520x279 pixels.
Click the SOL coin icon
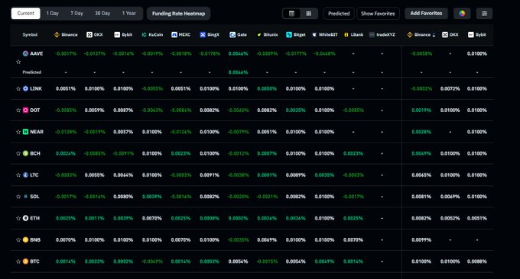(25, 197)
